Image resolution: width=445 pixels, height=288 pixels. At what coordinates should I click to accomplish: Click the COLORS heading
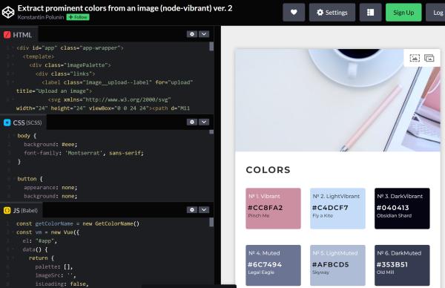coord(268,169)
